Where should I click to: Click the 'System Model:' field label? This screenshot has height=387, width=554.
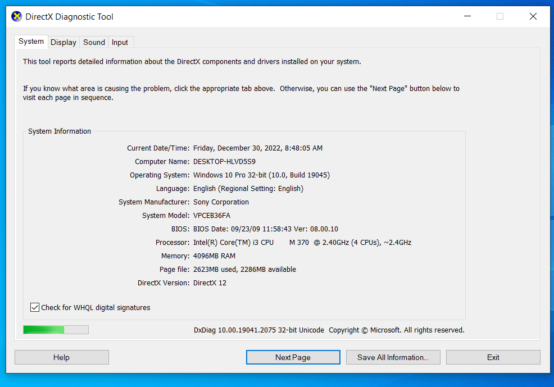coord(166,215)
